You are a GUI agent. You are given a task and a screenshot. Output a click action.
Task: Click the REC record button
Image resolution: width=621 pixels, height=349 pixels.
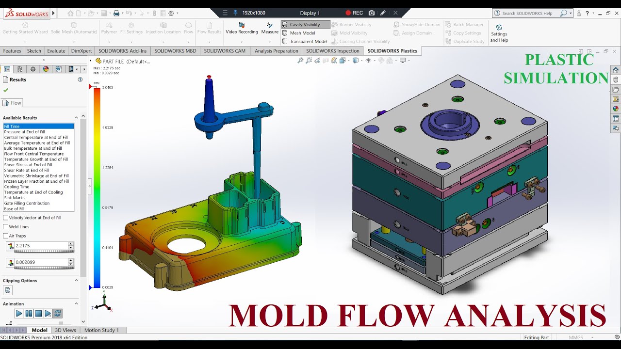point(354,13)
